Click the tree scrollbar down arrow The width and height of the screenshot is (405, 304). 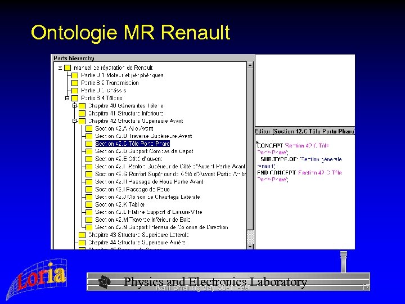pyautogui.click(x=251, y=245)
